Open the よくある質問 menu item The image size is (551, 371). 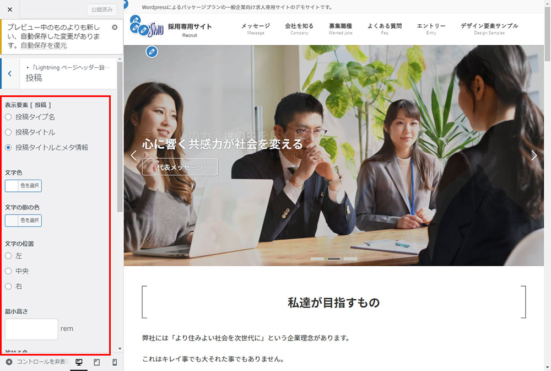coord(385,28)
